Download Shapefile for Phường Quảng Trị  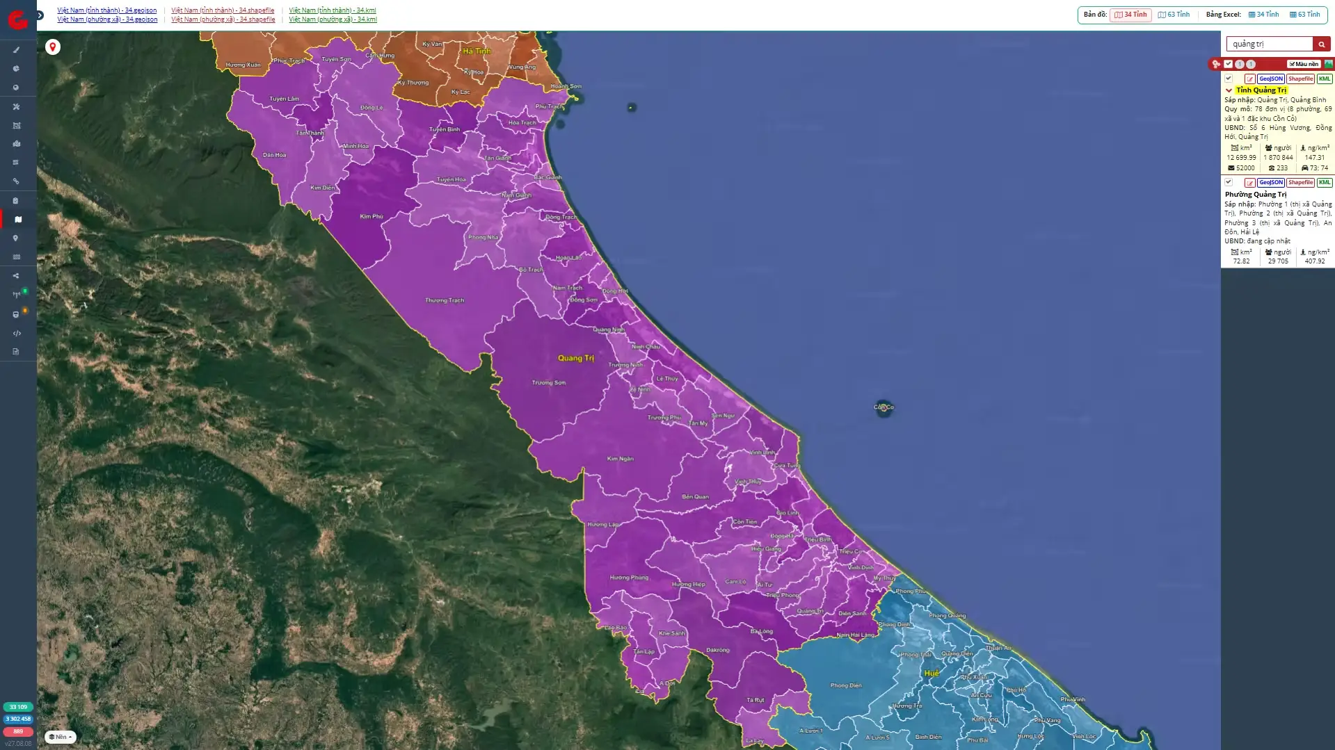point(1300,182)
